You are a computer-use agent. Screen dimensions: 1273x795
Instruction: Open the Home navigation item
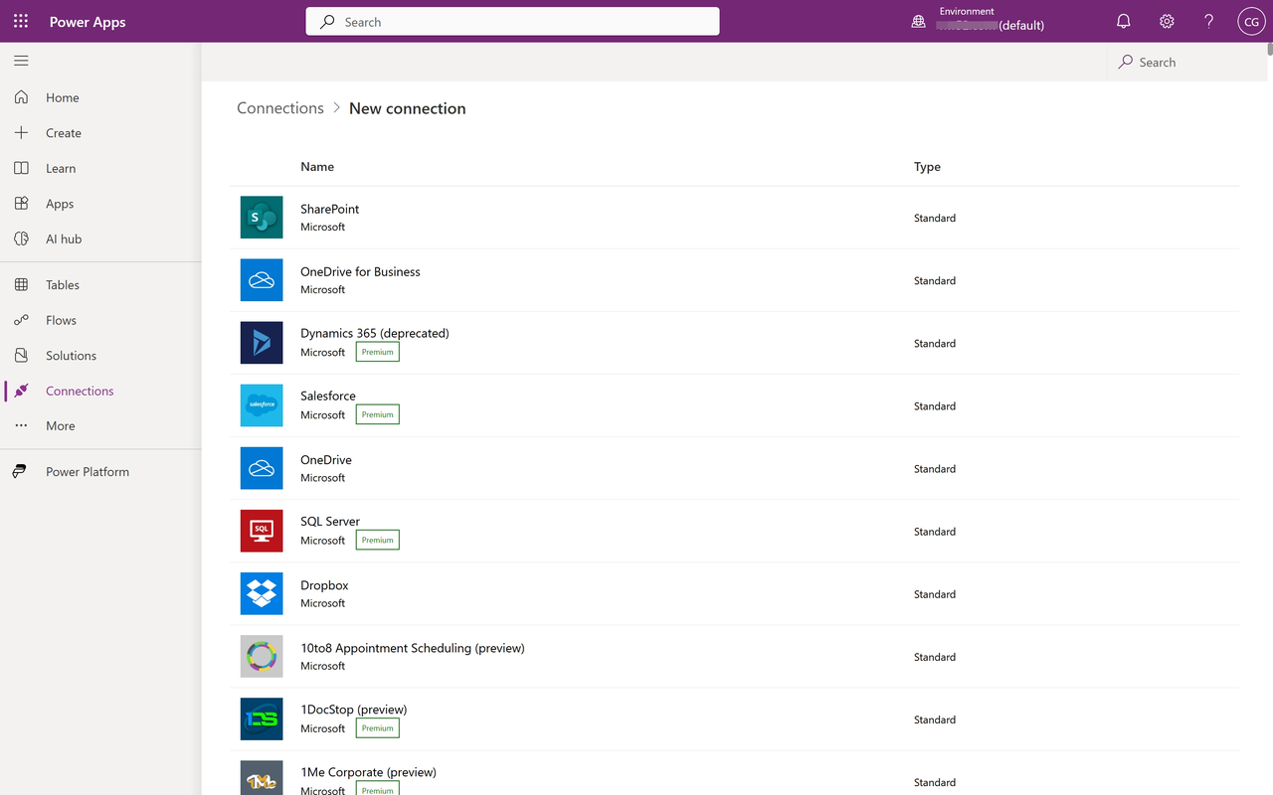tap(100, 97)
